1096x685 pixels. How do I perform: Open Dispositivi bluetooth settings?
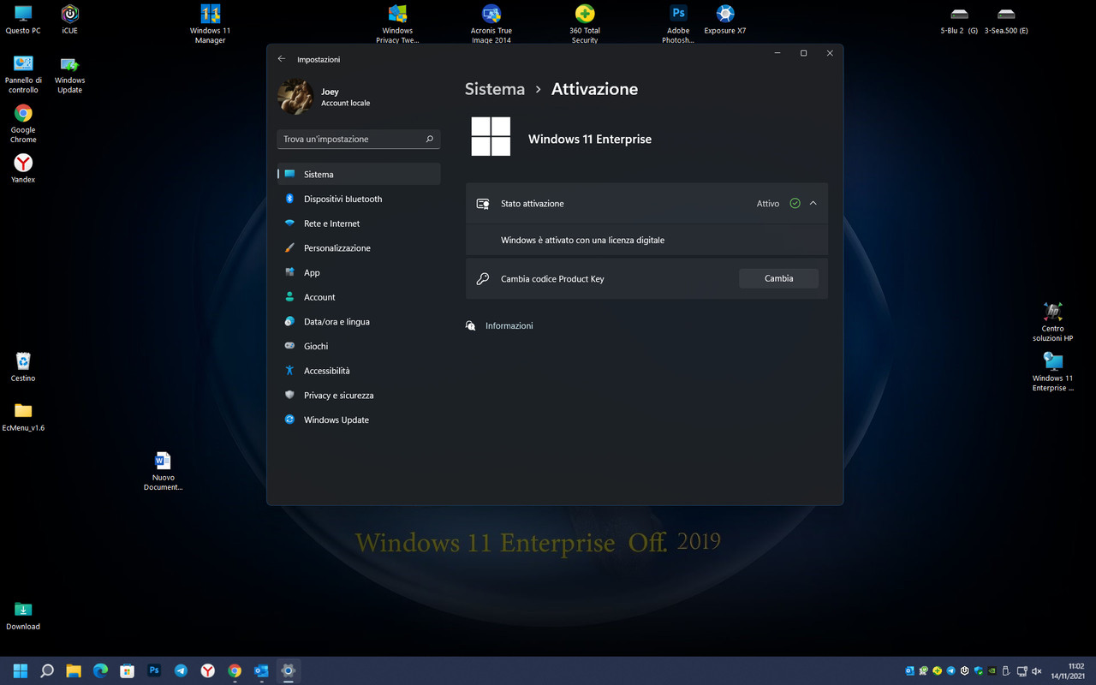(x=359, y=199)
